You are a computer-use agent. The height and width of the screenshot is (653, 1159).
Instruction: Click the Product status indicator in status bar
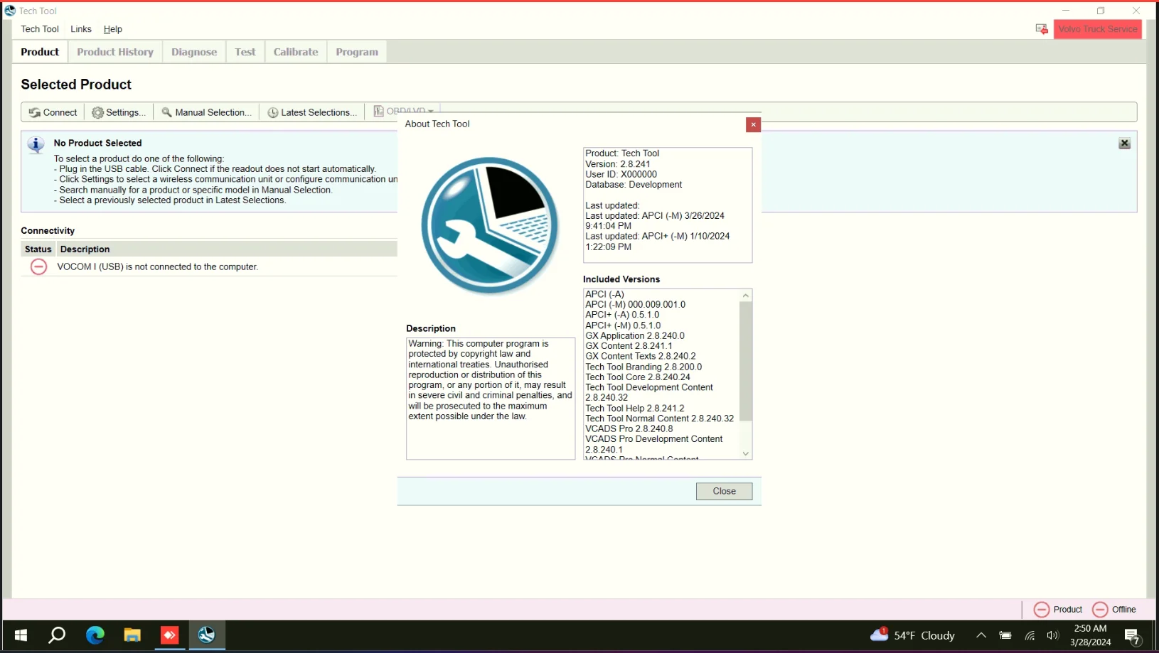click(x=1042, y=609)
